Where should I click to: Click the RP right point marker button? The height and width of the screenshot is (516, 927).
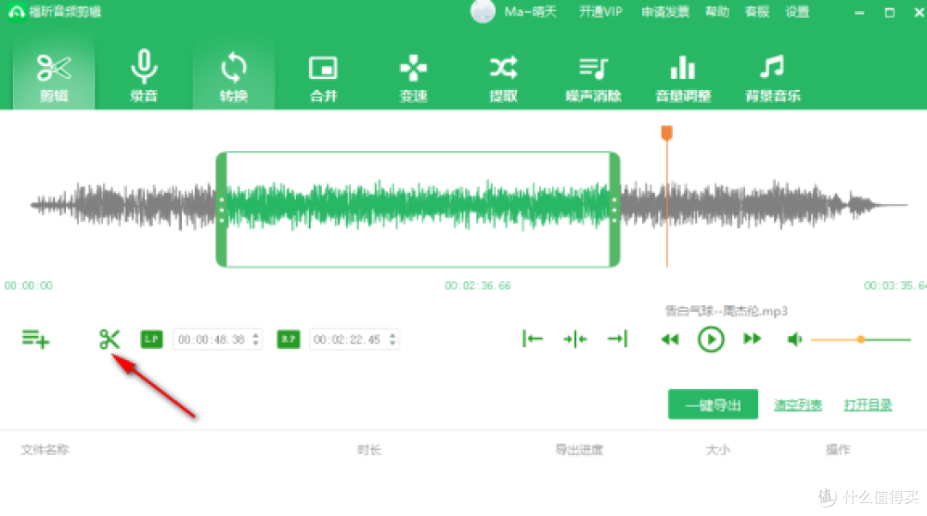tap(288, 339)
